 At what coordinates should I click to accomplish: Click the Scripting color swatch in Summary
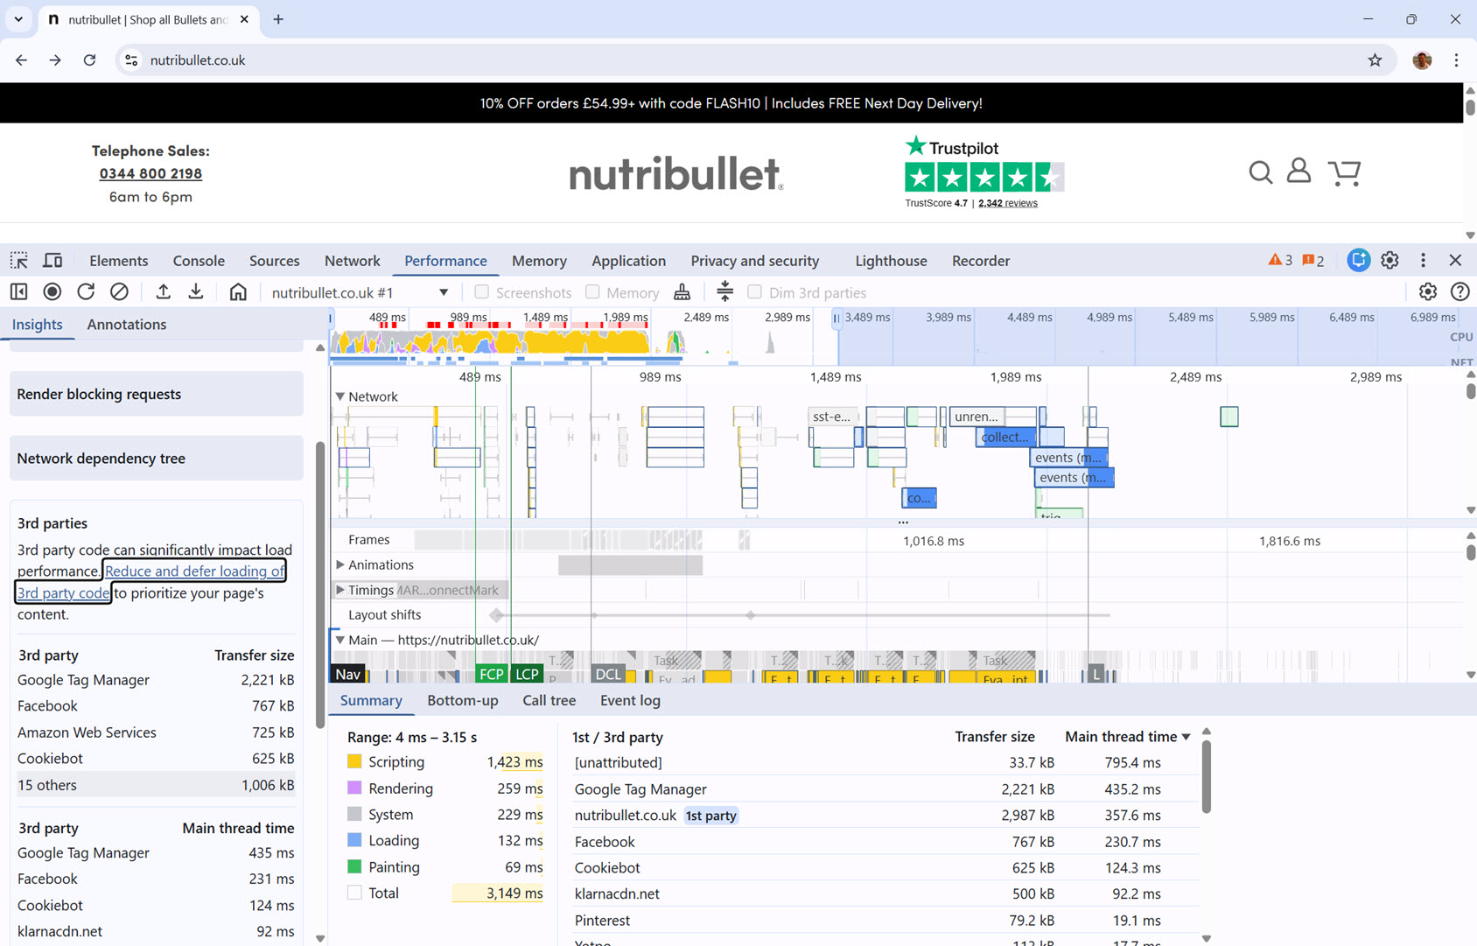pyautogui.click(x=354, y=761)
